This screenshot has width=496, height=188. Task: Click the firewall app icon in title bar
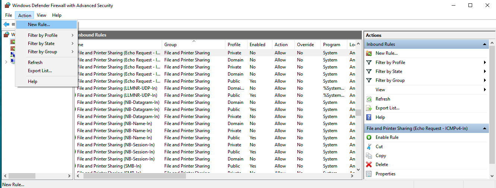pyautogui.click(x=7, y=5)
